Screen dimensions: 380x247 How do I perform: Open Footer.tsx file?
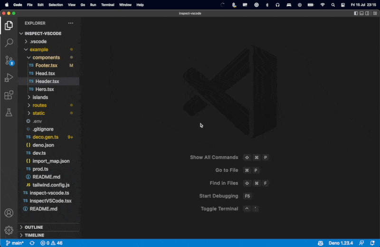click(49, 66)
